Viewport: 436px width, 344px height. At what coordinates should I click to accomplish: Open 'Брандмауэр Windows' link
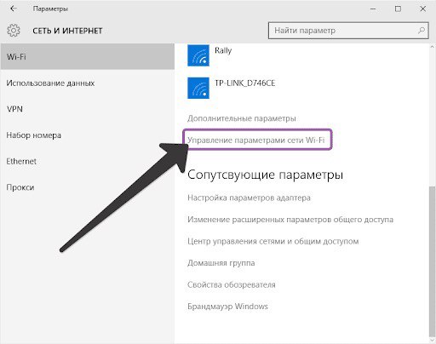[x=227, y=307]
